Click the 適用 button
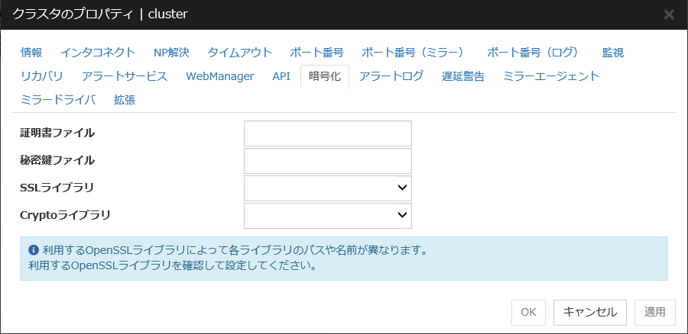This screenshot has height=334, width=688. click(655, 312)
